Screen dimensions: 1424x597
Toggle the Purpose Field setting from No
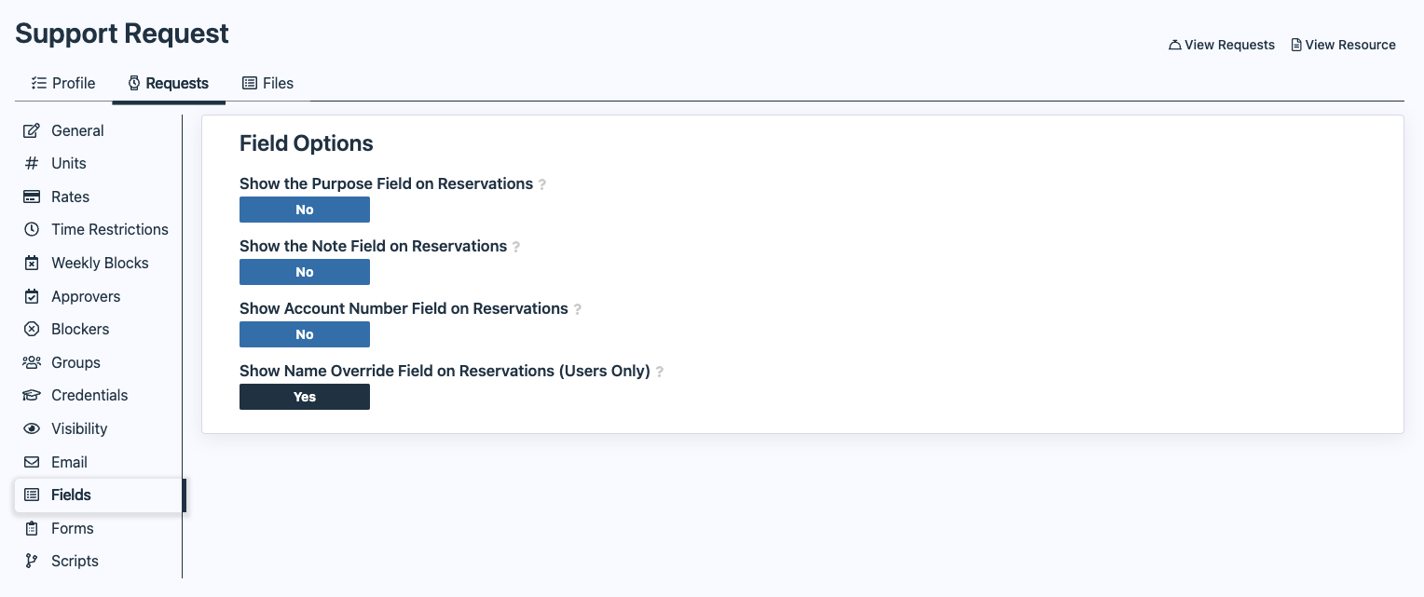305,210
